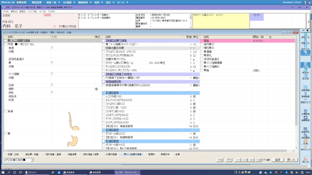
Task: Switch to the 大腸内視鏡 tab
Action: (112, 155)
